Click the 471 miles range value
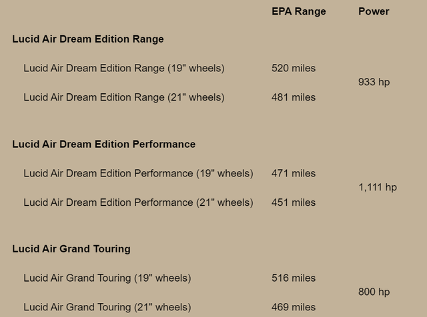This screenshot has width=427, height=317. point(294,173)
